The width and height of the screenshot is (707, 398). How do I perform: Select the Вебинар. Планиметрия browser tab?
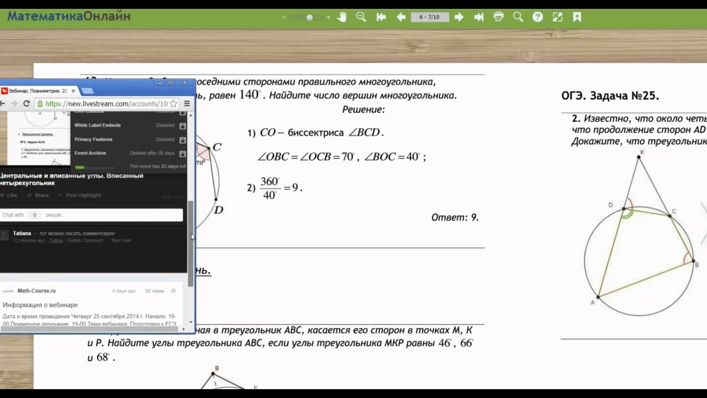click(38, 91)
